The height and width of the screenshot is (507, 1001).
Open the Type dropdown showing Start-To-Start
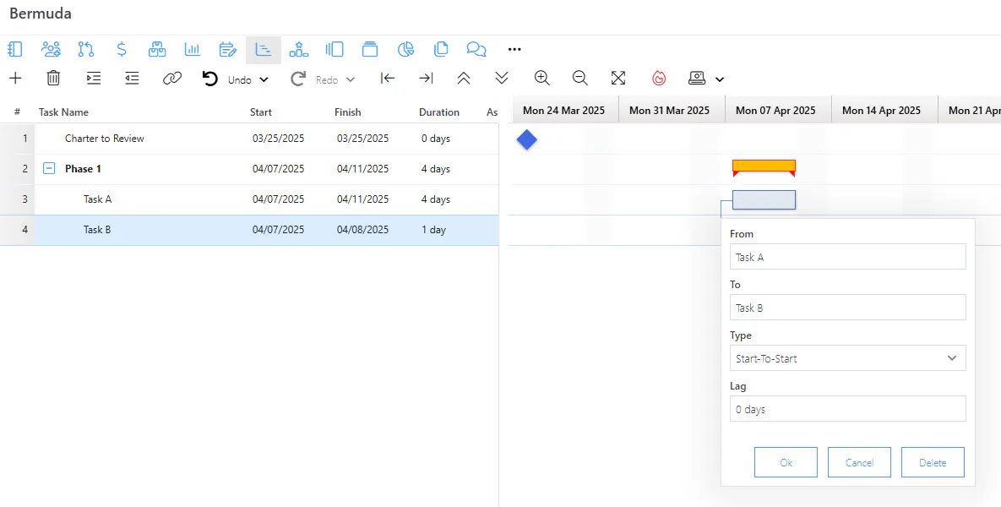coord(848,358)
